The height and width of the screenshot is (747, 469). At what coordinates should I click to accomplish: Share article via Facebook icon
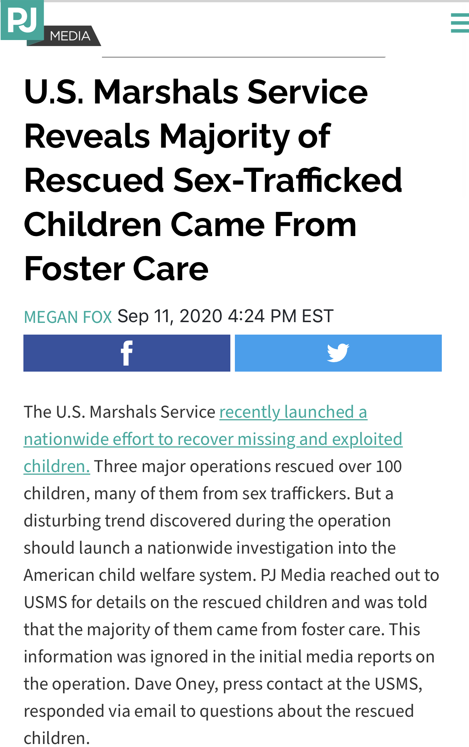[127, 353]
